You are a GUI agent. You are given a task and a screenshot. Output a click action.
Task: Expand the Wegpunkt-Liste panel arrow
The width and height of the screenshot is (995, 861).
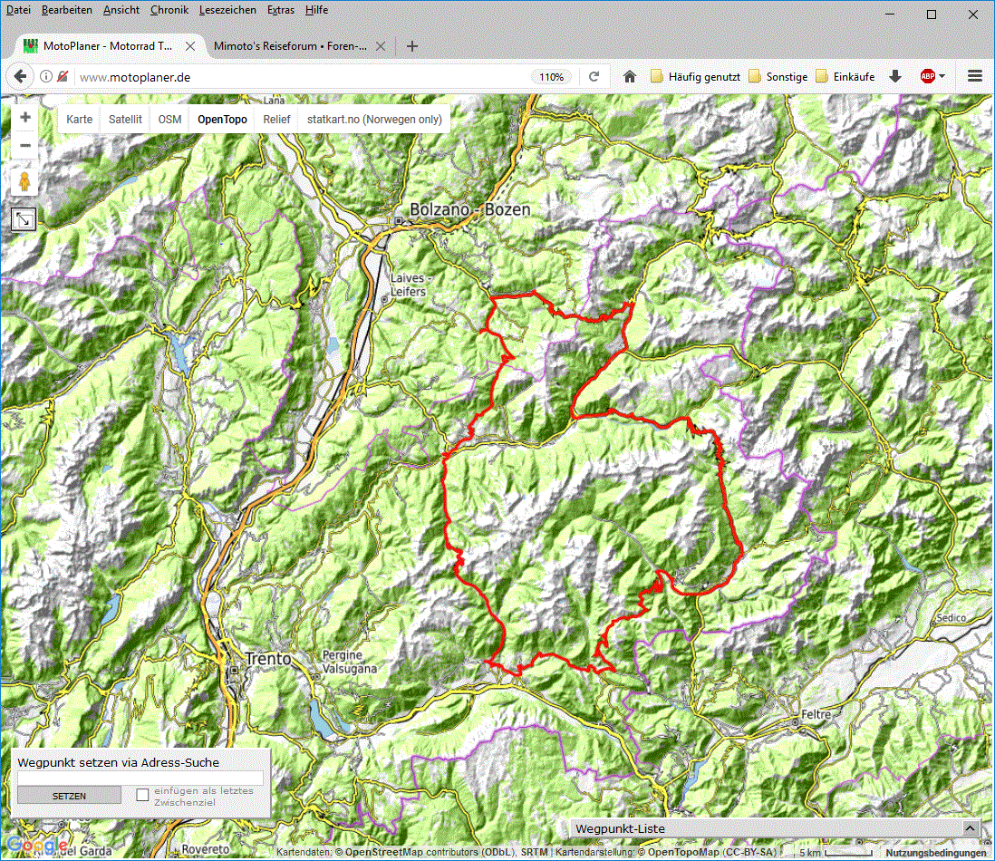(971, 828)
